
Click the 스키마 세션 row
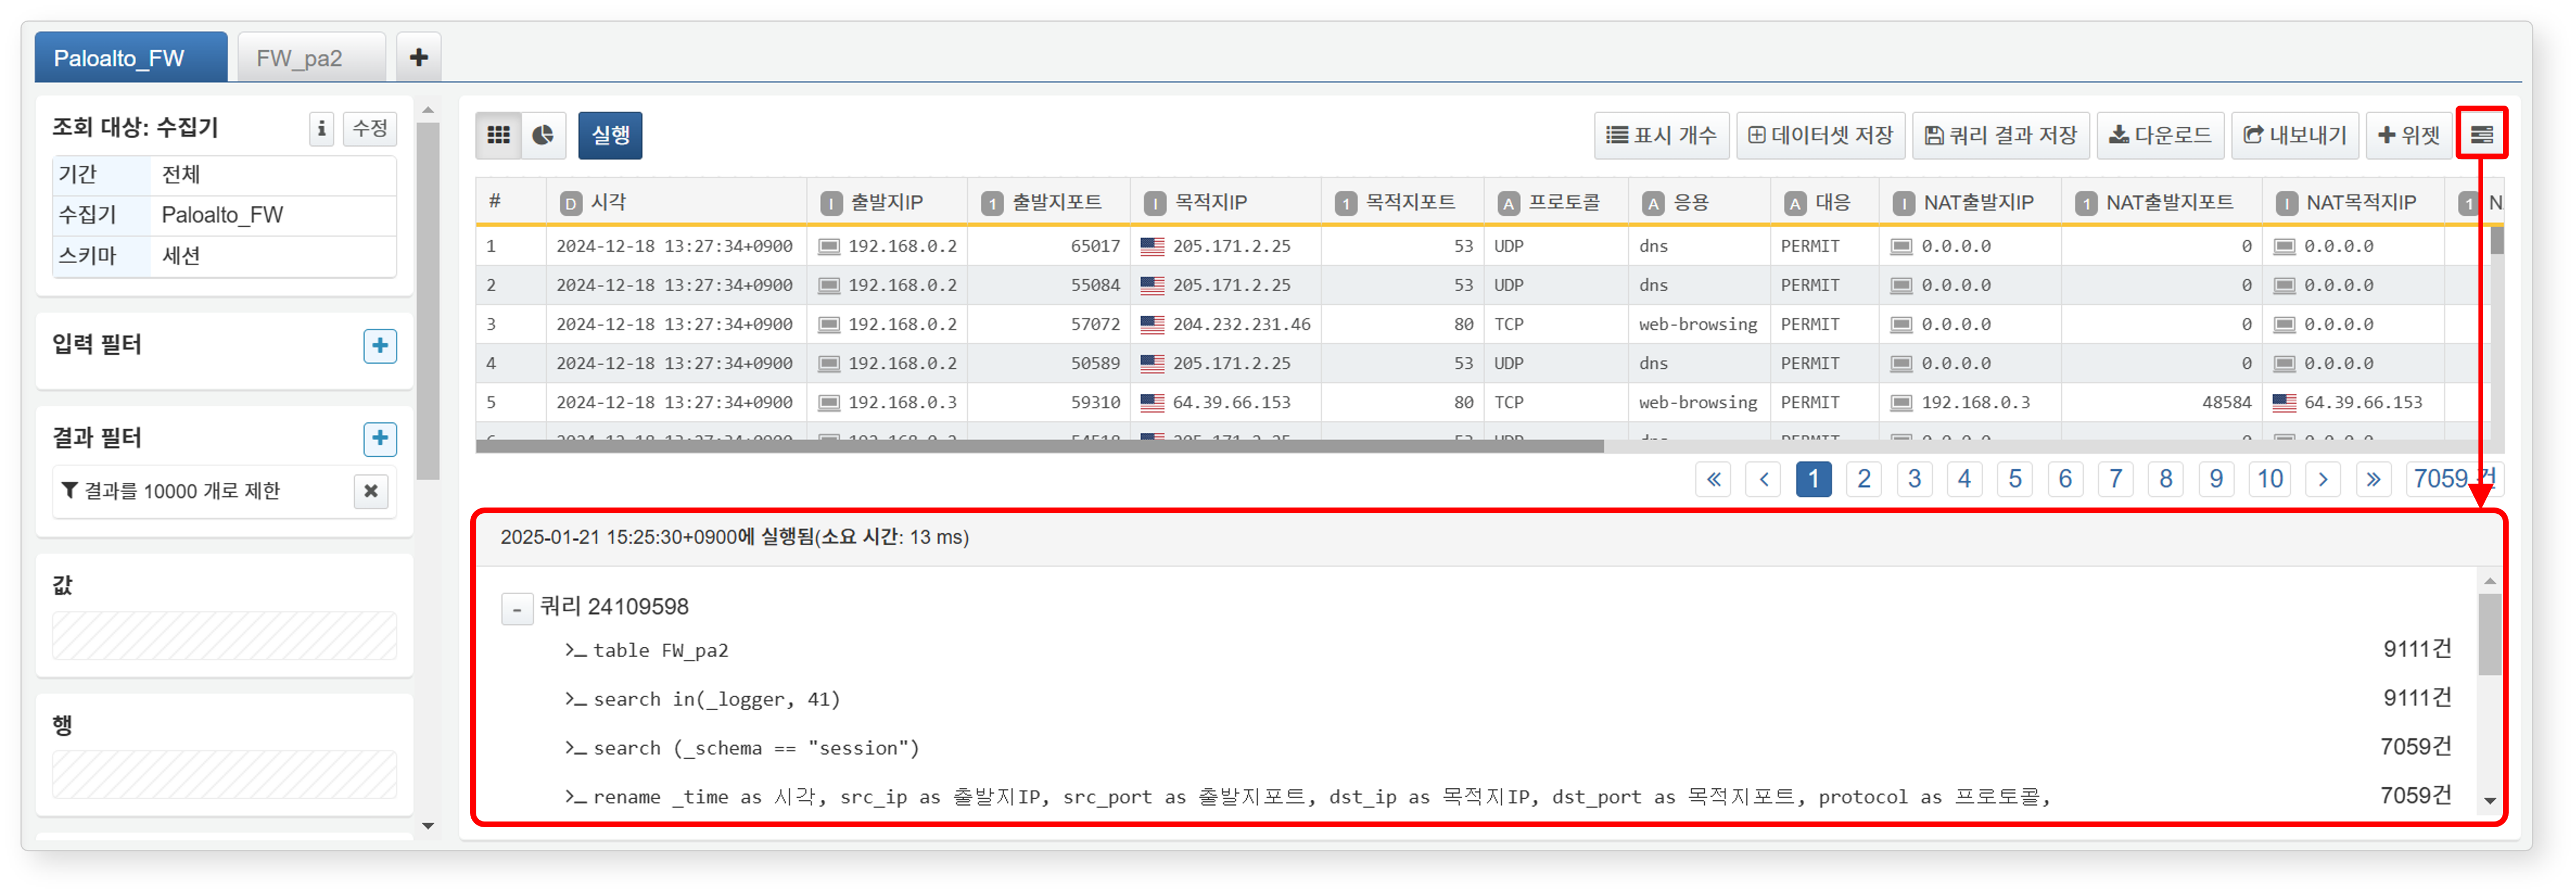pyautogui.click(x=224, y=256)
